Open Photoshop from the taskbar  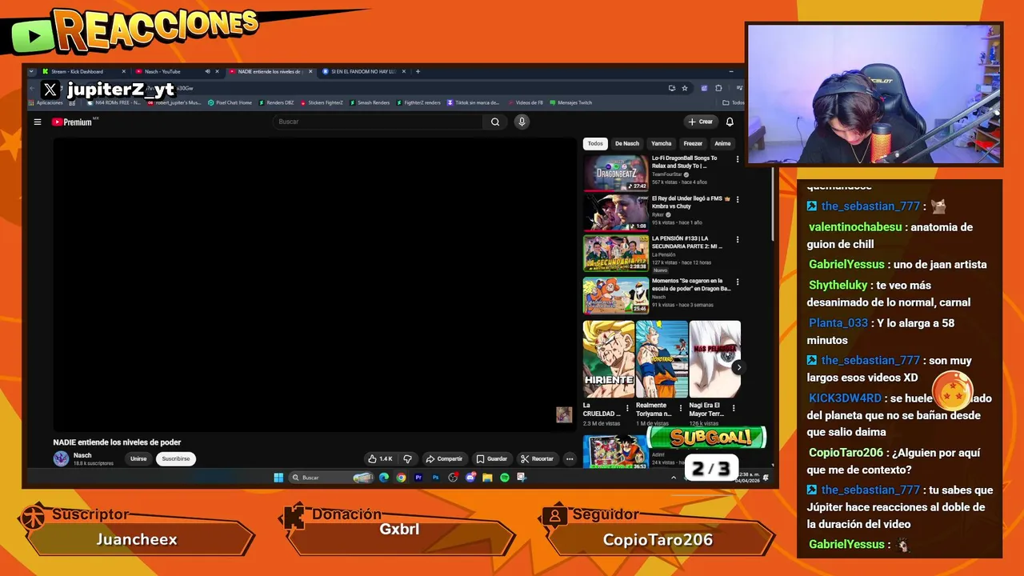click(x=435, y=478)
